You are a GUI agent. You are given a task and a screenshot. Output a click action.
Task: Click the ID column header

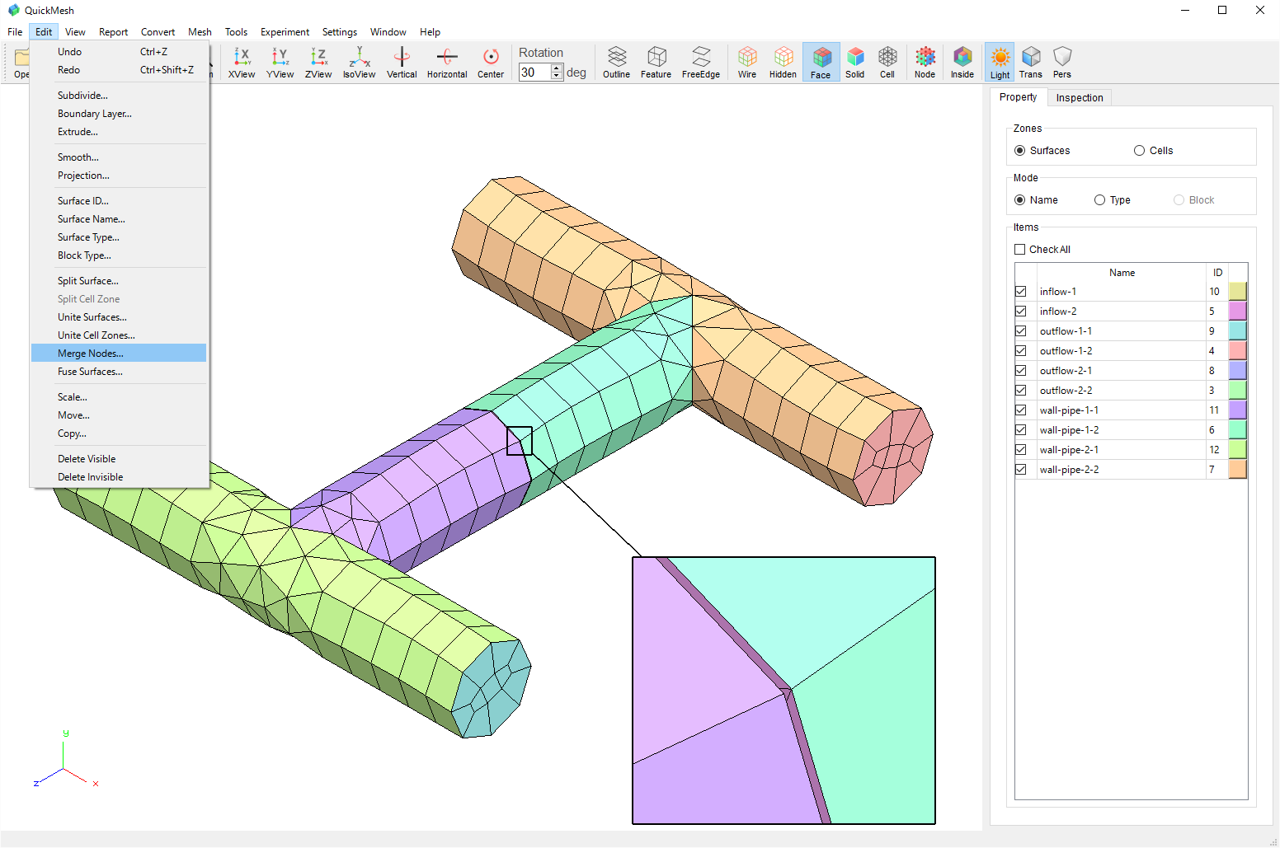(x=1217, y=273)
